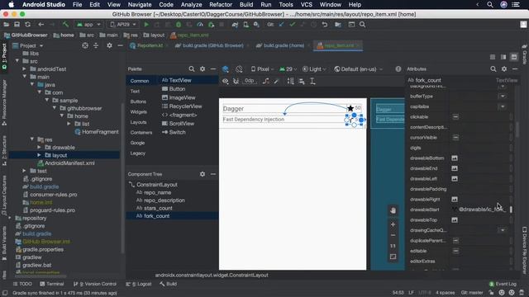Click the Sync refresh icon in main toolbar
The image size is (529, 297).
(x=27, y=25)
